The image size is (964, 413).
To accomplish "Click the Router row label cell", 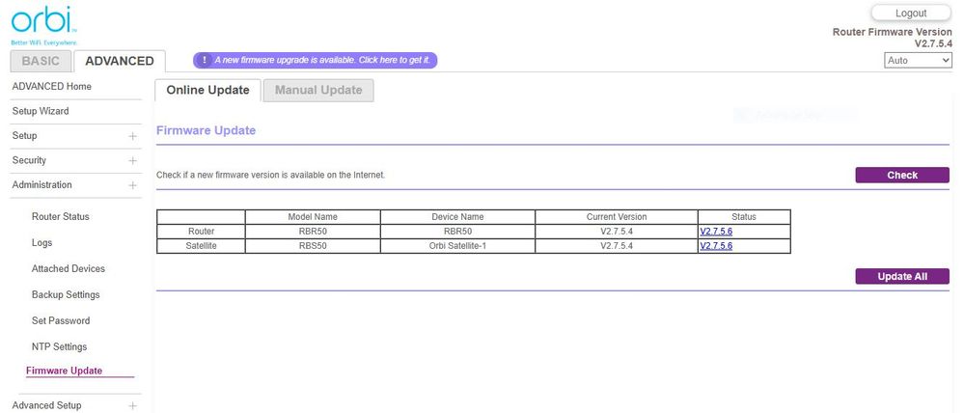I will pyautogui.click(x=201, y=232).
